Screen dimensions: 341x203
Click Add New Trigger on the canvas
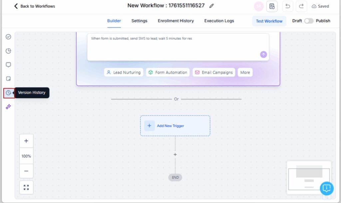[x=175, y=126]
